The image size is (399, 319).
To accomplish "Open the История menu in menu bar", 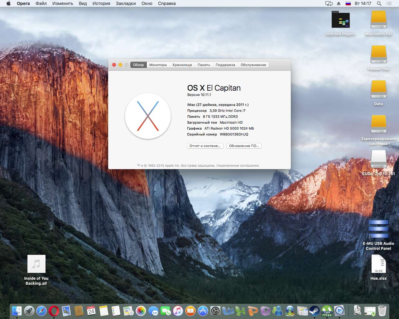I will click(x=101, y=3).
